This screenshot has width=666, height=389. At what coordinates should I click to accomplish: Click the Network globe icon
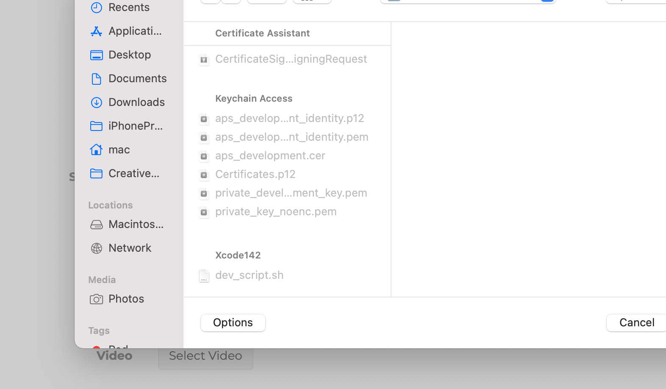[x=97, y=248]
